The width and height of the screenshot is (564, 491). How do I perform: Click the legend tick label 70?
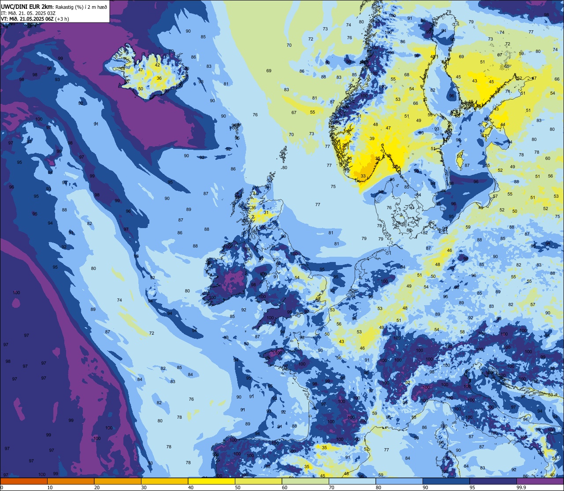point(331,487)
